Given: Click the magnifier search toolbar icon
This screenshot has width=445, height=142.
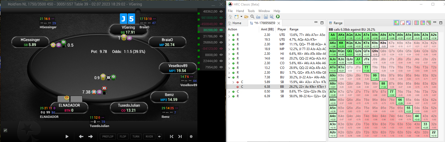Looking at the screenshot, I should point(252,17).
